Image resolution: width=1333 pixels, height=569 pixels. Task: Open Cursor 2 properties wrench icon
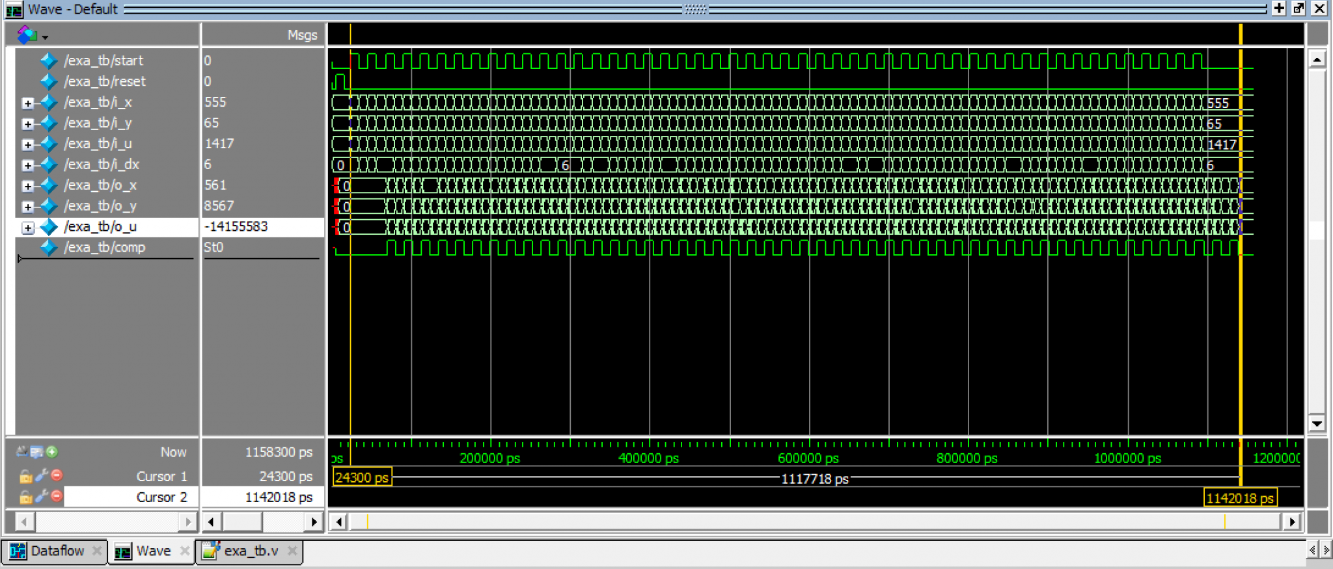click(x=42, y=496)
